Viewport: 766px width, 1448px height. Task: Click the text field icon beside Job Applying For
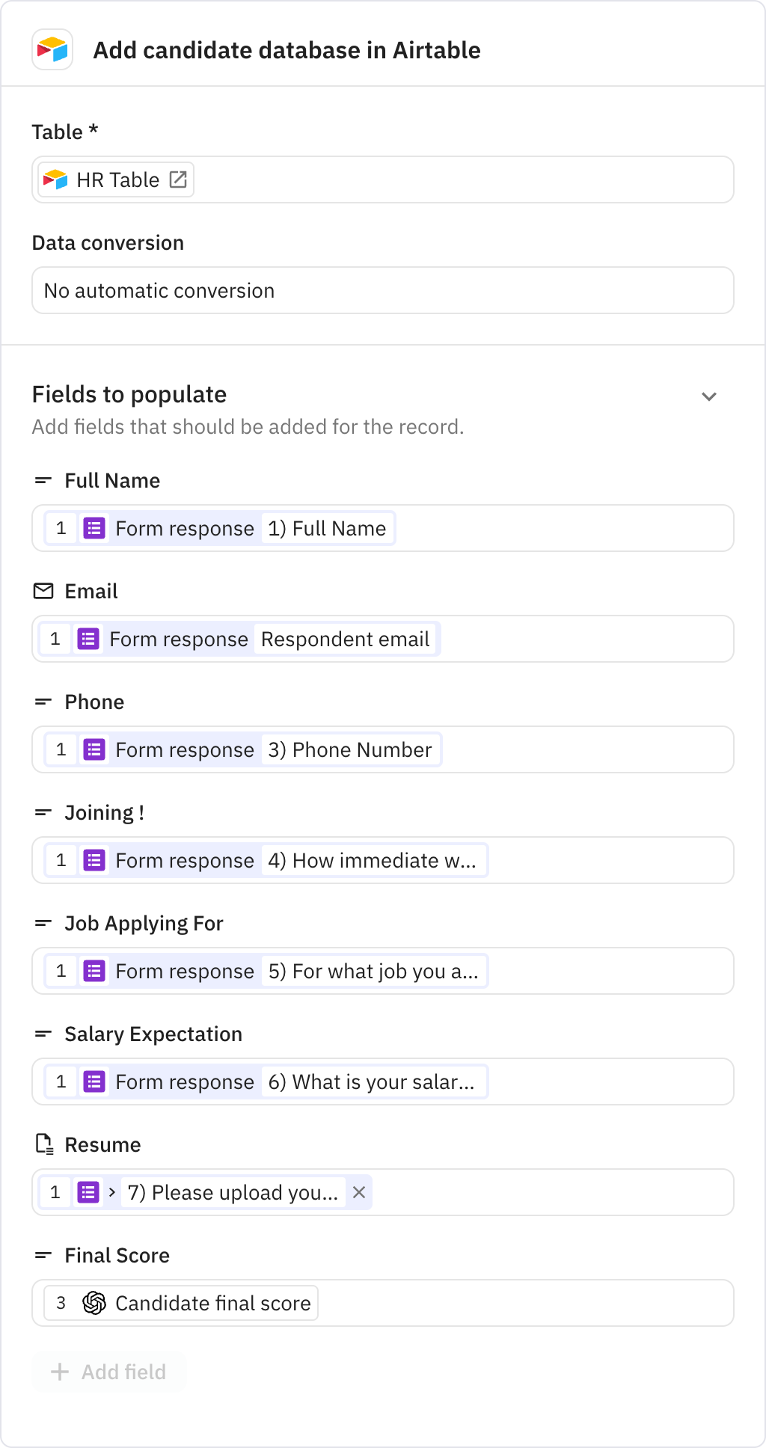click(43, 923)
